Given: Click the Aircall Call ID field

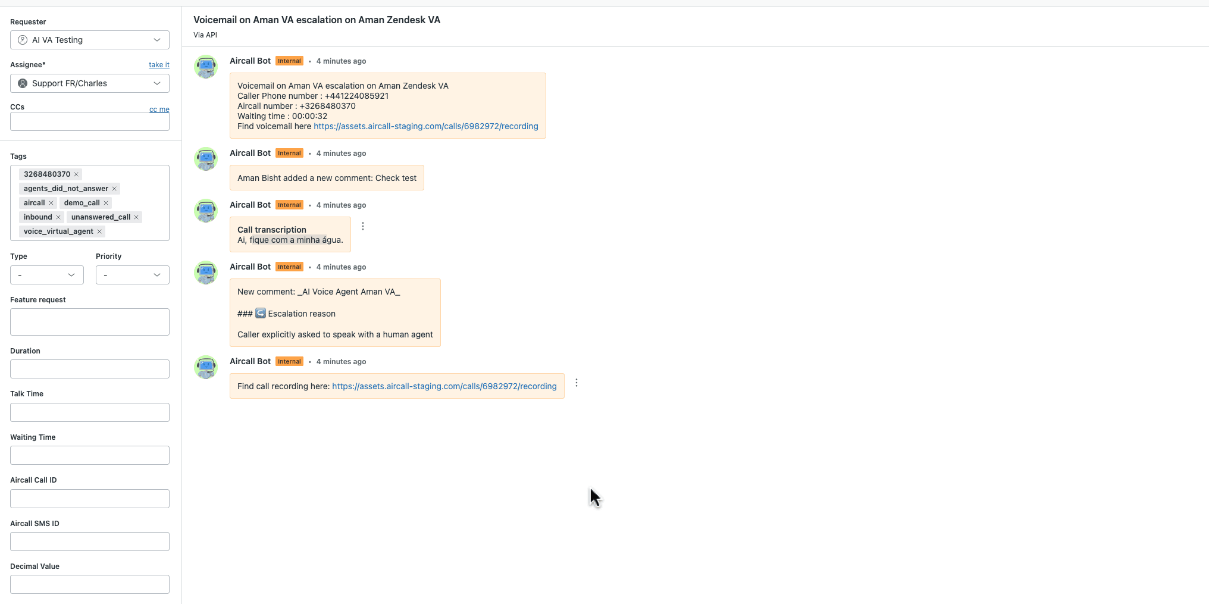Looking at the screenshot, I should pyautogui.click(x=90, y=499).
